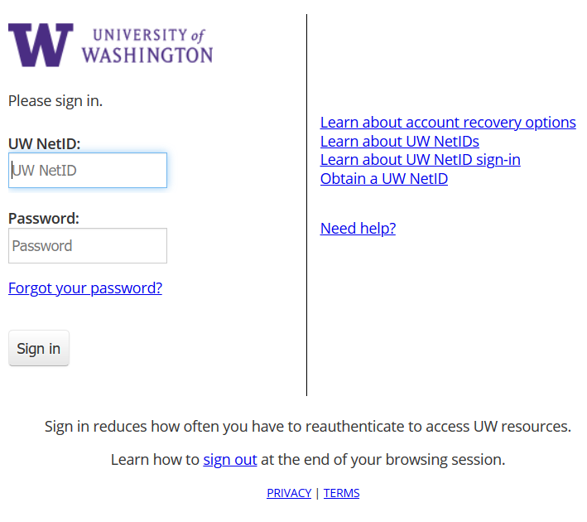Click the Need help? link
The height and width of the screenshot is (522, 587).
358,229
